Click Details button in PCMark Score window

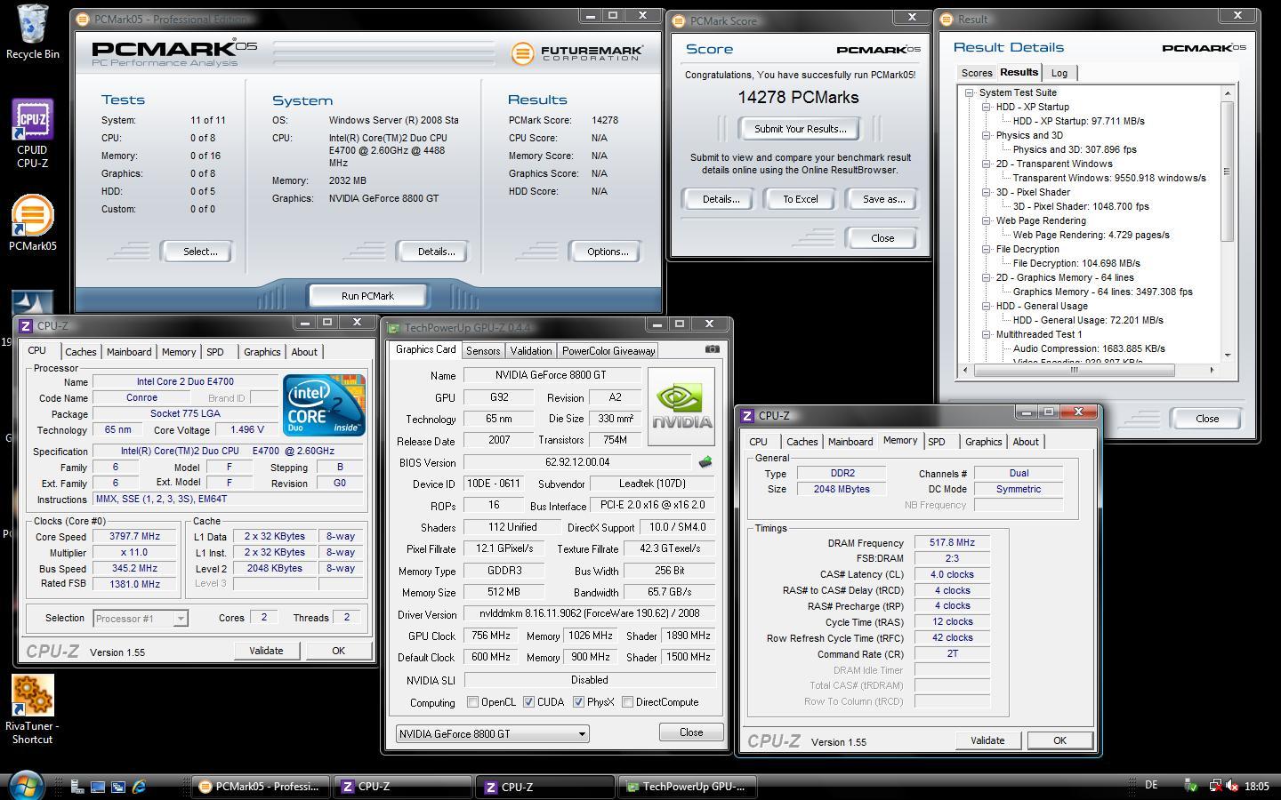(x=721, y=199)
